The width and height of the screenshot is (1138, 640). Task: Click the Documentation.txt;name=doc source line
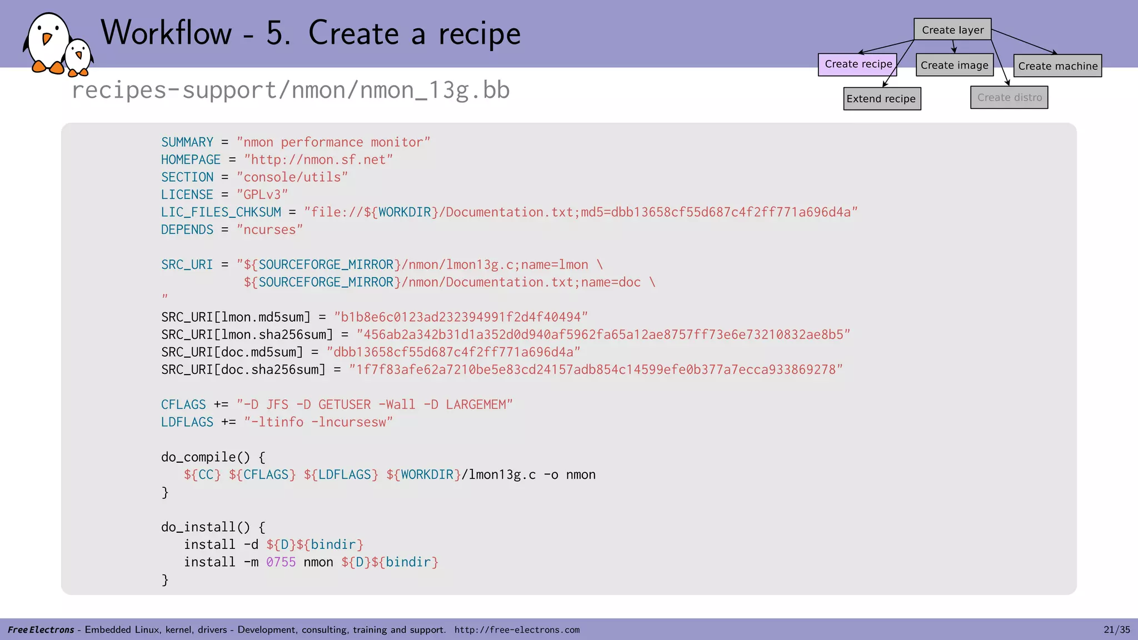pos(450,282)
